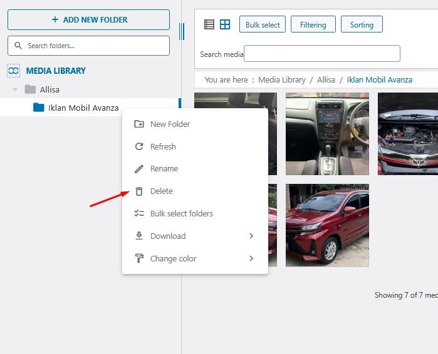Click the Bulk select button

[263, 24]
